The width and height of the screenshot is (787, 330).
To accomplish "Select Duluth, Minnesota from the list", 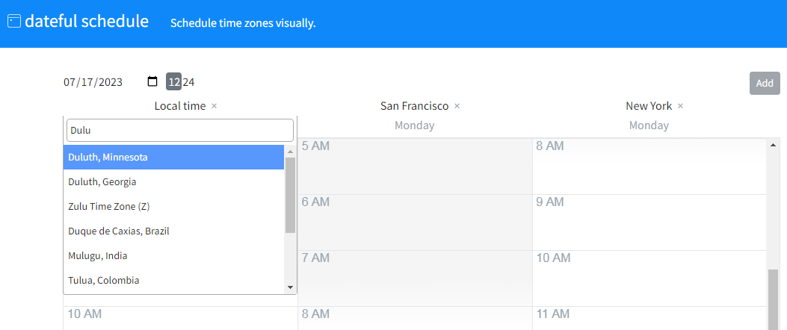I will (x=173, y=158).
